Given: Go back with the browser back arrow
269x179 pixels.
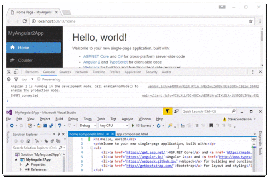Looking at the screenshot, I should click(x=9, y=21).
